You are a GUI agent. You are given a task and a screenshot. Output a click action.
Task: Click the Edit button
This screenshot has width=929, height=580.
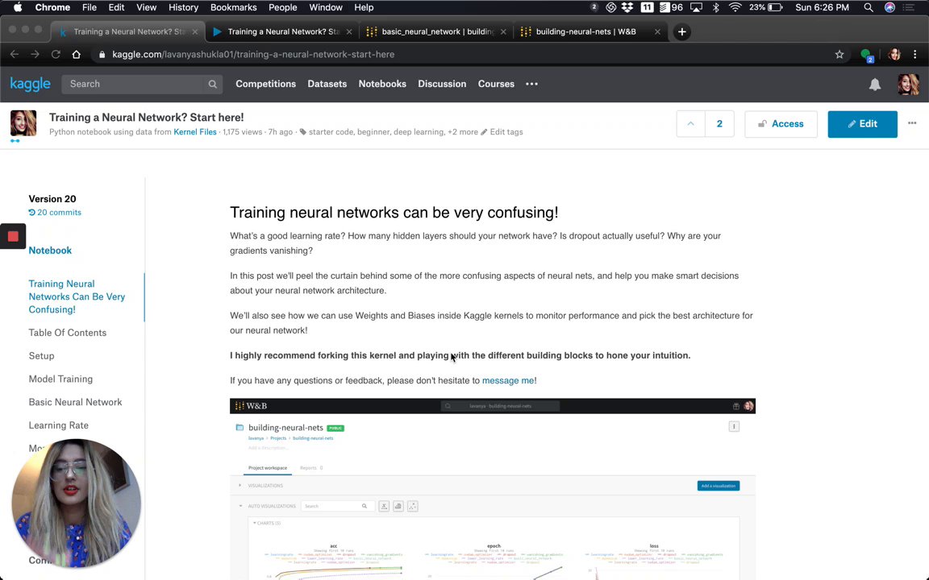coord(862,124)
